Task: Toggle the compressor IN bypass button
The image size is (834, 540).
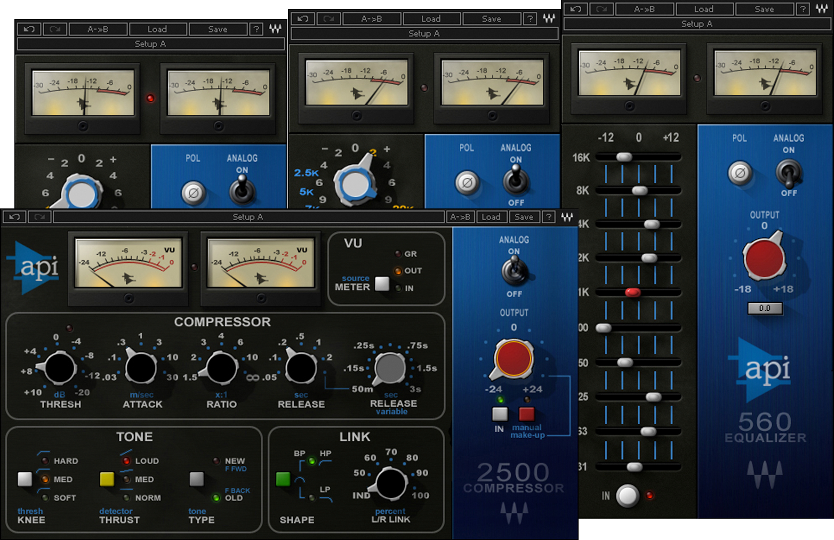Action: (x=500, y=414)
